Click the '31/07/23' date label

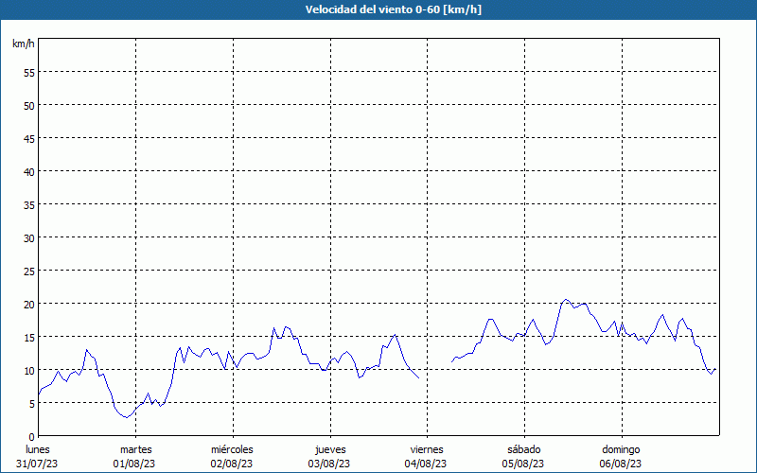pos(37,464)
